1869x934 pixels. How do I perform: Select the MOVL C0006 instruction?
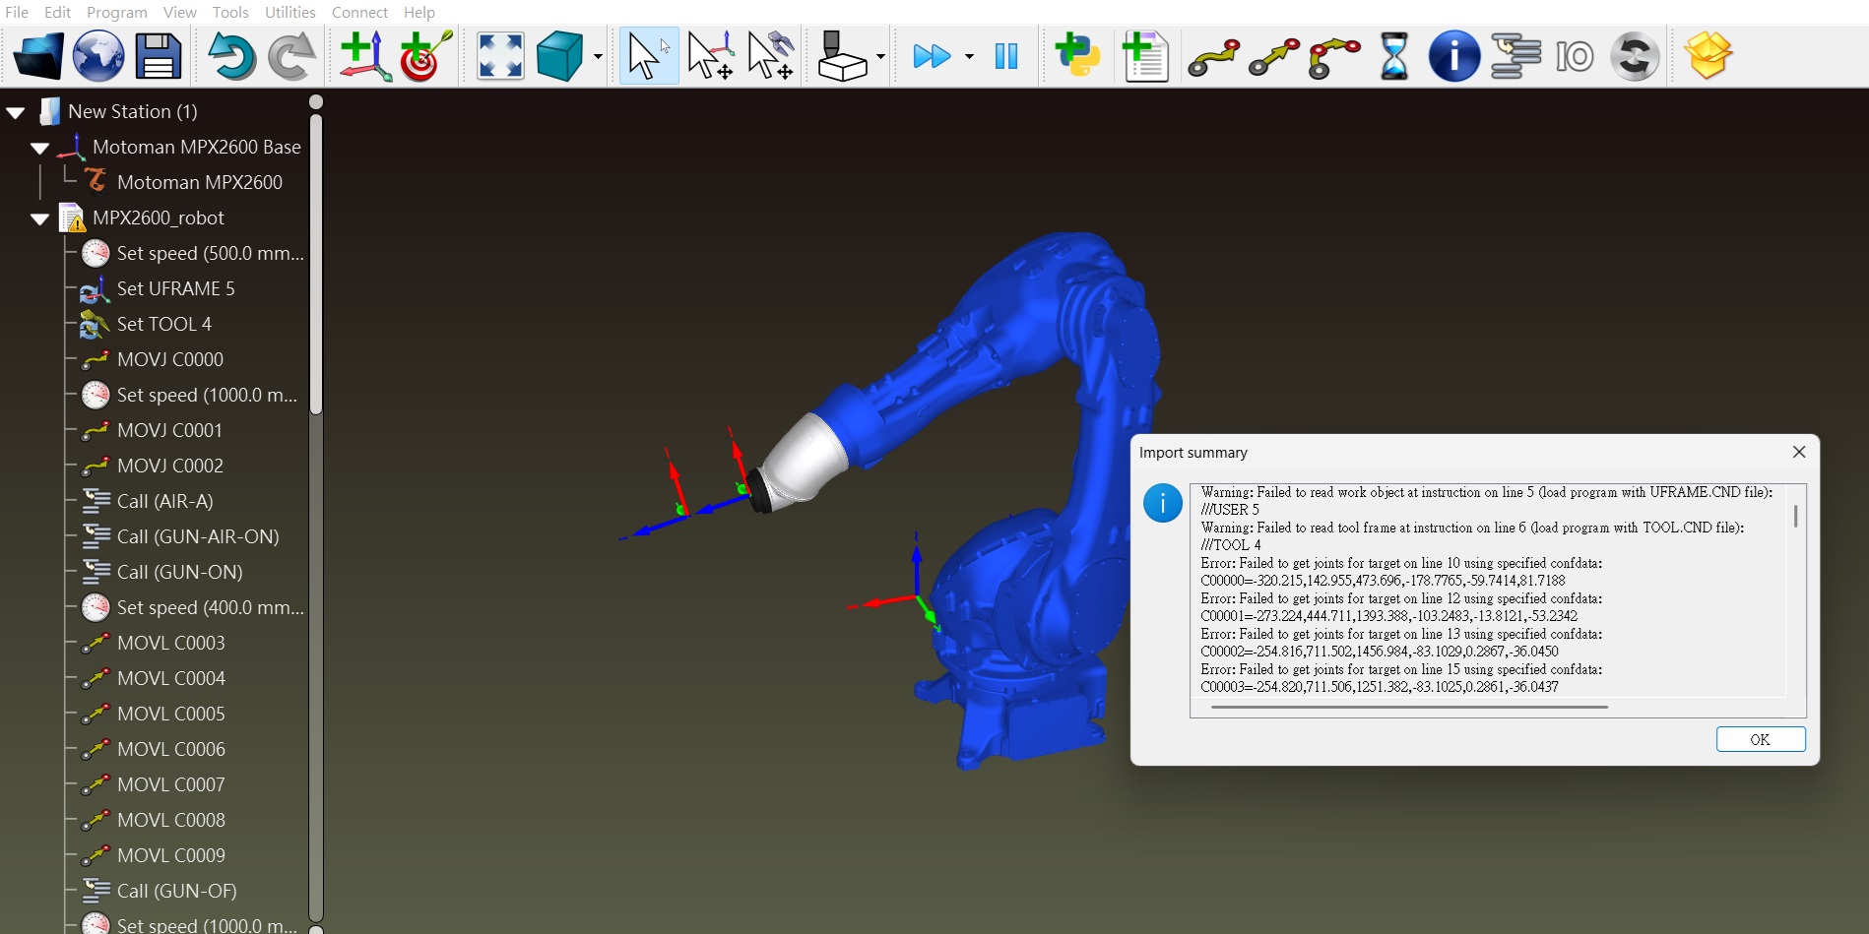tap(170, 749)
